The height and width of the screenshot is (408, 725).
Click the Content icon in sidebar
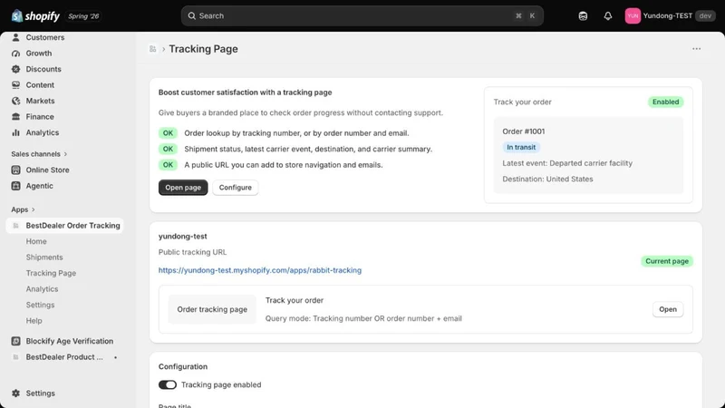click(x=15, y=85)
